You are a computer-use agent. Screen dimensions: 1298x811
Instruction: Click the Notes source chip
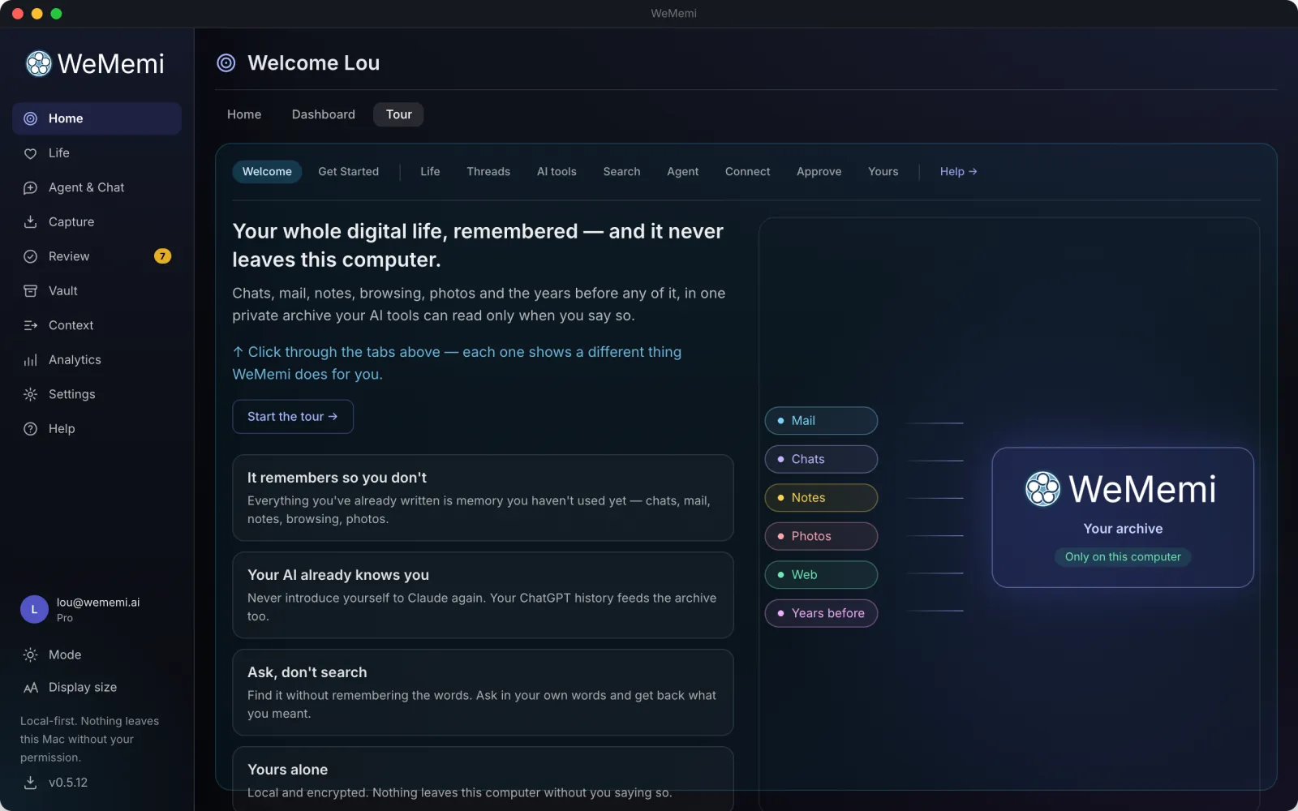click(821, 498)
